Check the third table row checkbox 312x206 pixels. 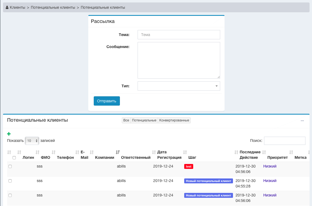point(10,195)
